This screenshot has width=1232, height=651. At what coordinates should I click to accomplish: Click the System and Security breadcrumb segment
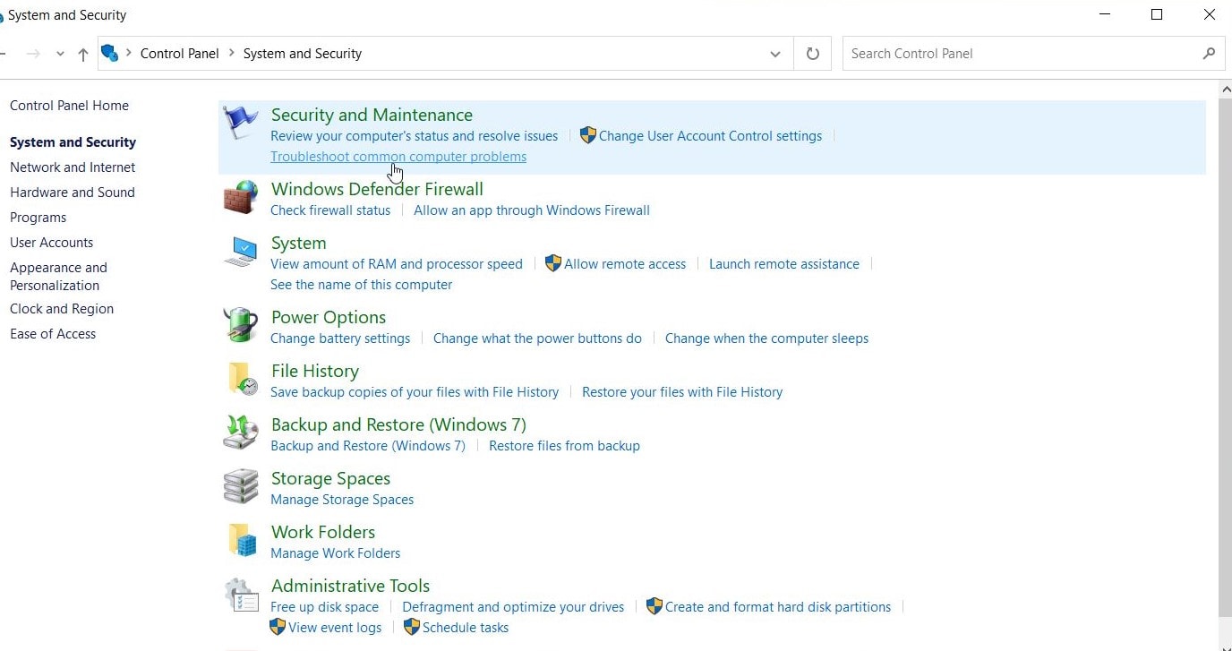[303, 54]
